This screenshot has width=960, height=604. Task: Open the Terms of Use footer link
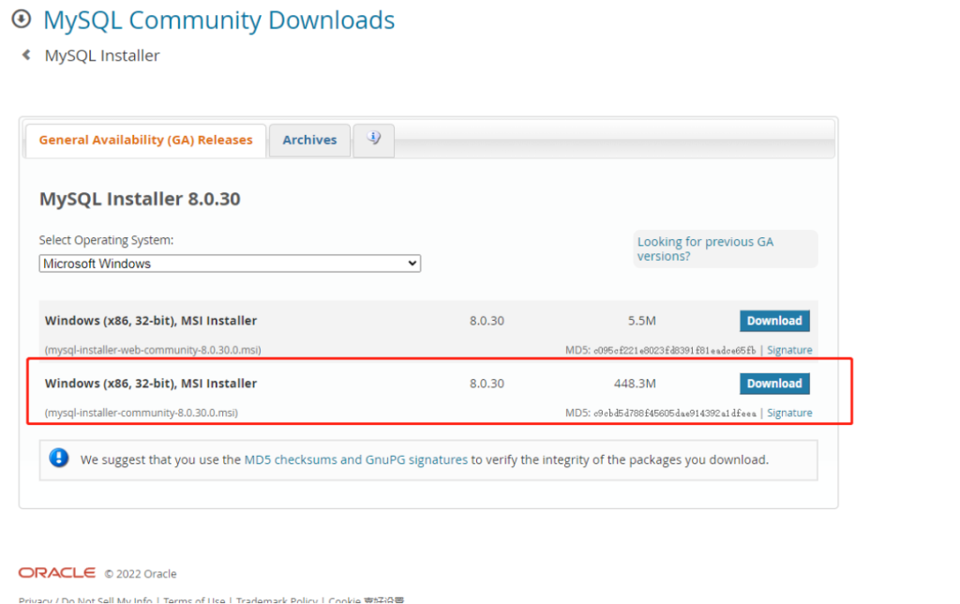click(194, 599)
